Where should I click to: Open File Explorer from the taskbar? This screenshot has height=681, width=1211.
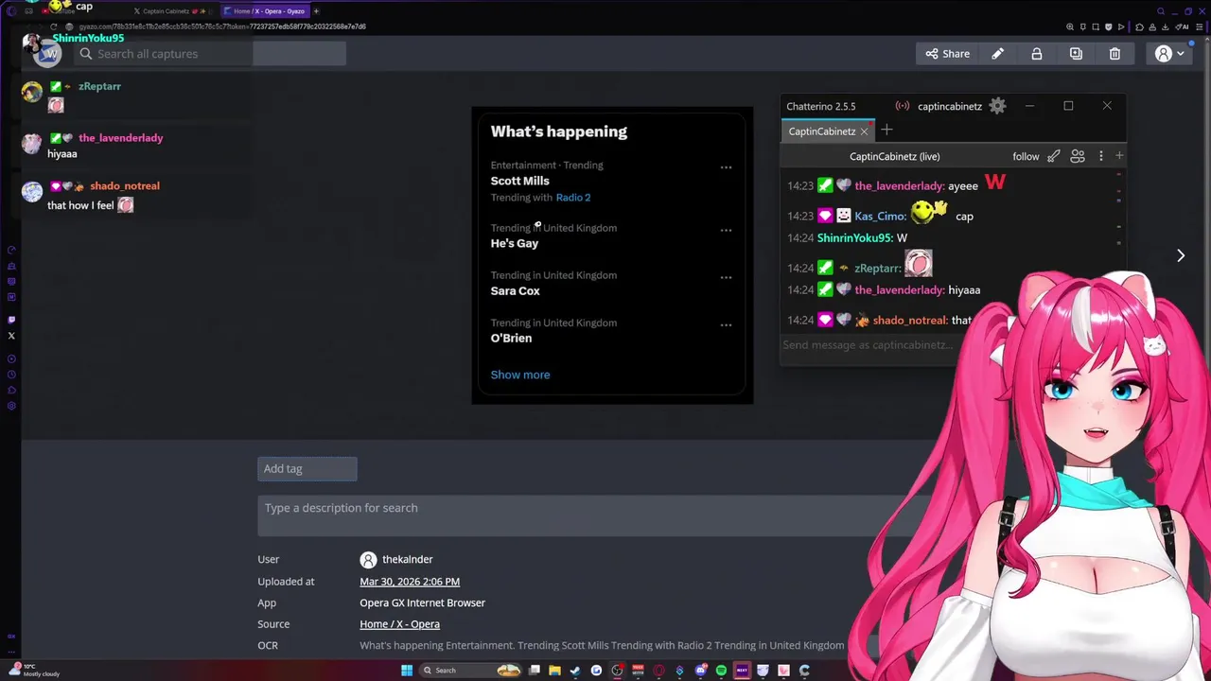point(554,671)
